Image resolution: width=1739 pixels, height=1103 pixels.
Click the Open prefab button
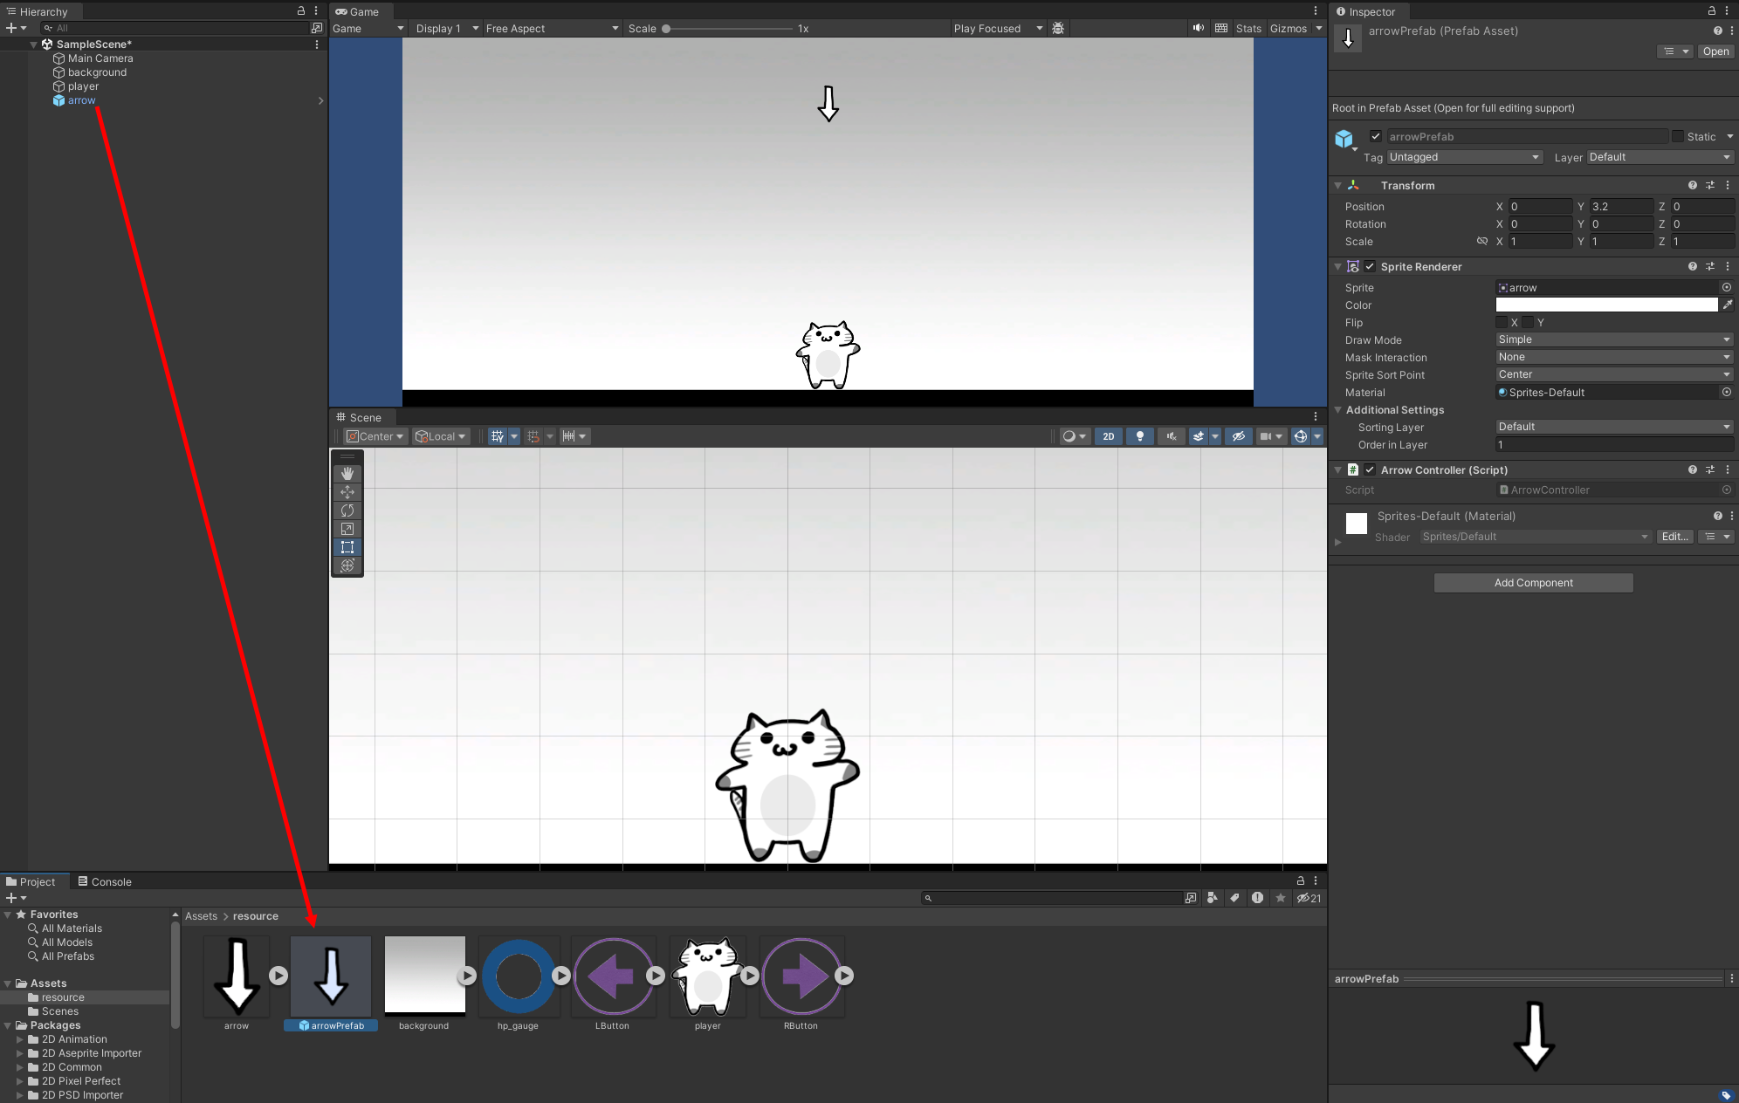tap(1715, 51)
